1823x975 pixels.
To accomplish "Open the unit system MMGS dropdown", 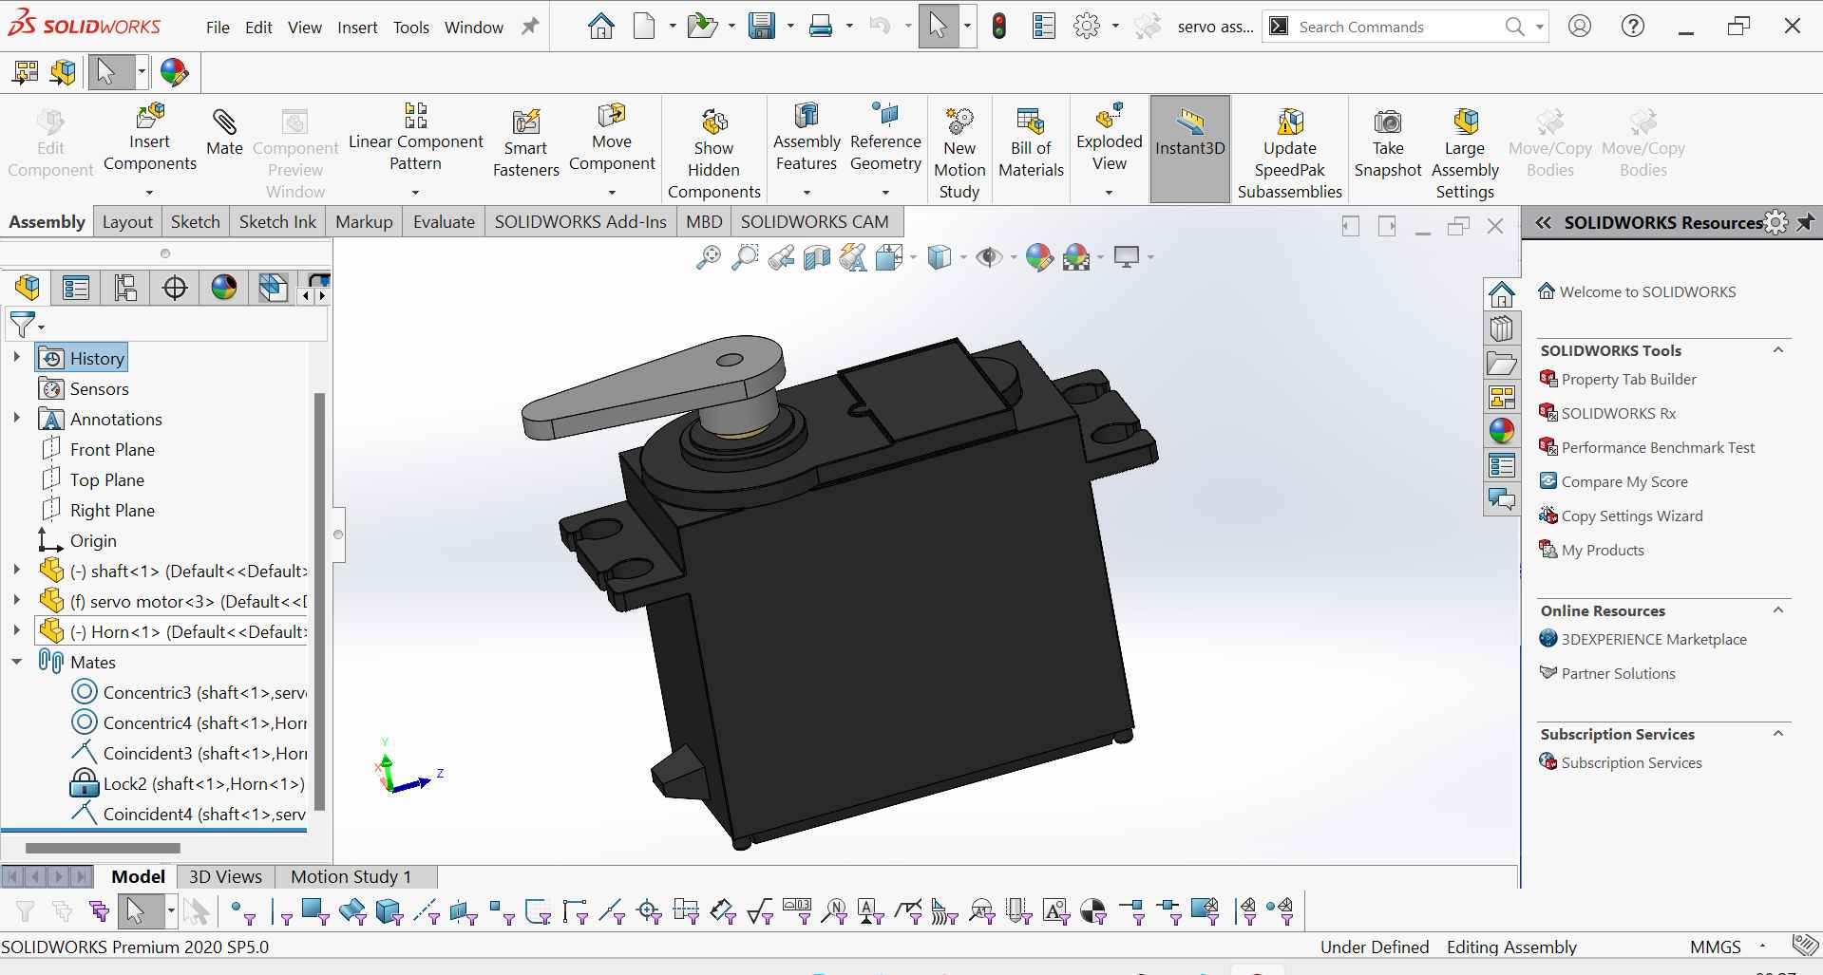I will pos(1762,947).
